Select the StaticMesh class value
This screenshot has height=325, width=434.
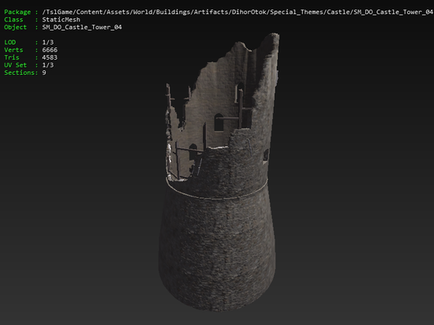point(62,20)
